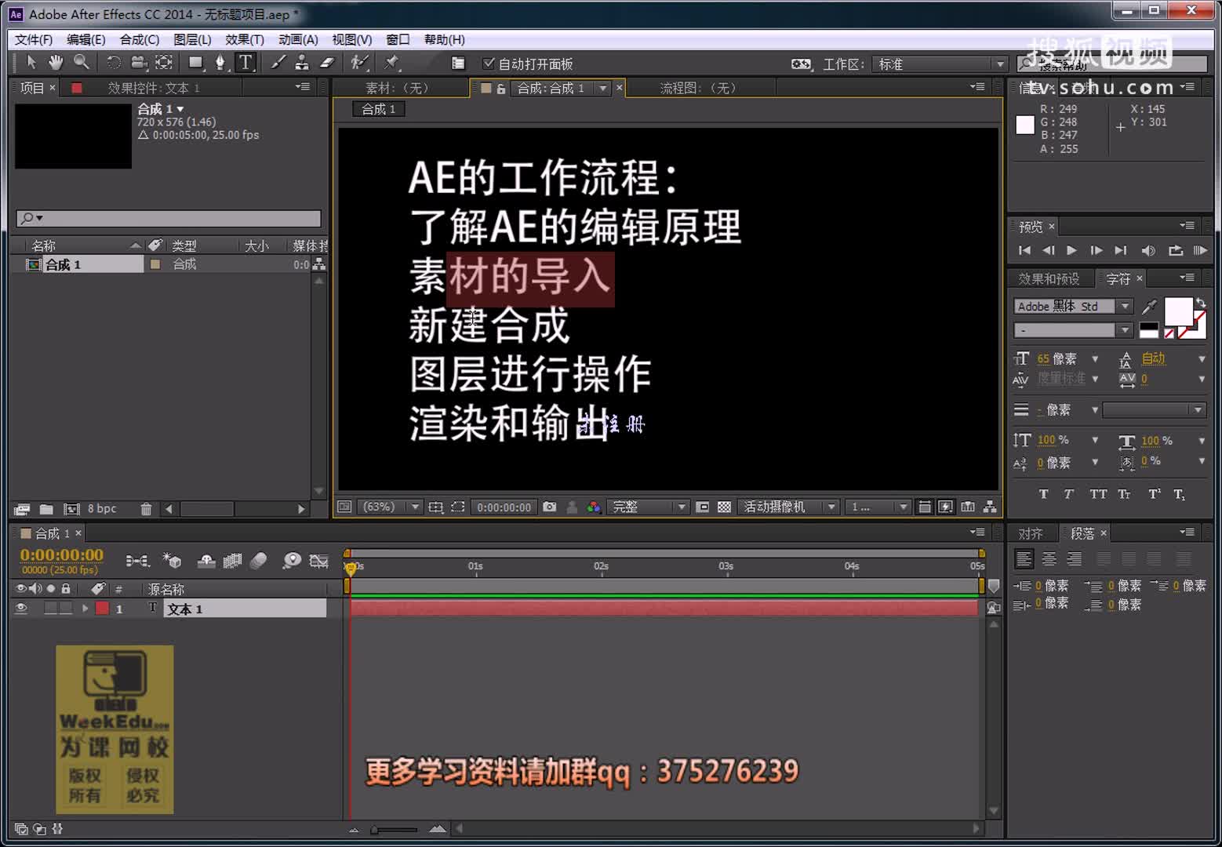Select the Clone Stamp tool
This screenshot has height=847, width=1222.
click(302, 63)
